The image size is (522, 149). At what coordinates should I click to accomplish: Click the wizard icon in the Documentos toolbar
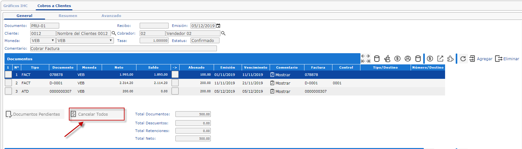[x=387, y=59]
